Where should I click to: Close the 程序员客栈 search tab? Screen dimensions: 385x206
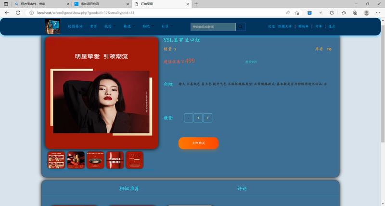click(68, 4)
